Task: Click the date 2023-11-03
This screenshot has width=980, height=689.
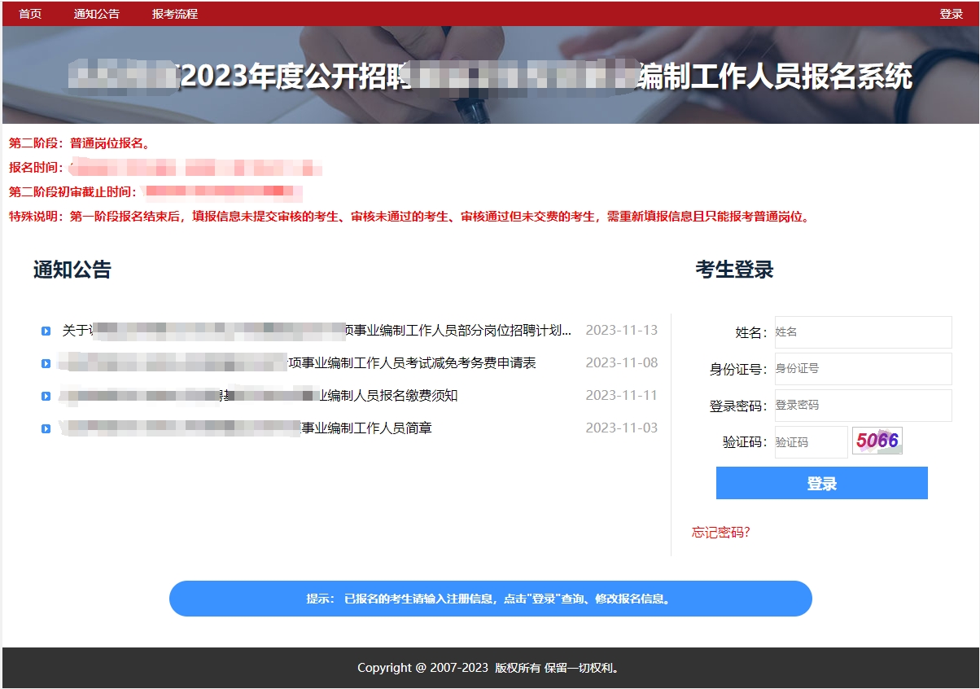Action: pos(622,428)
